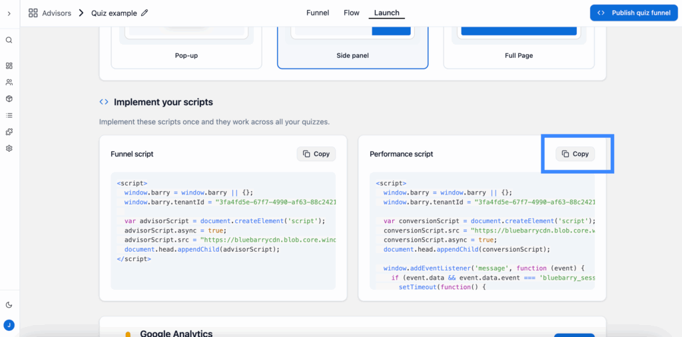Click the Advisors grid icon in the breadcrumb
This screenshot has height=337, width=682.
pos(33,13)
